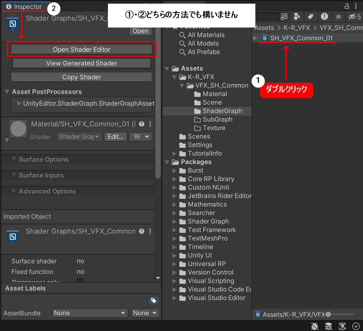Click the ShaderGraph folder icon

pos(198,111)
